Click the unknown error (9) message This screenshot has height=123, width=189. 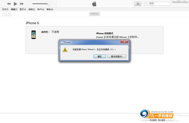click(x=94, y=49)
